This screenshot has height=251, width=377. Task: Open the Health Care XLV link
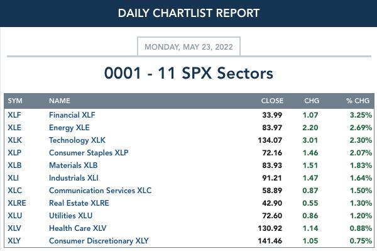pyautogui.click(x=77, y=228)
